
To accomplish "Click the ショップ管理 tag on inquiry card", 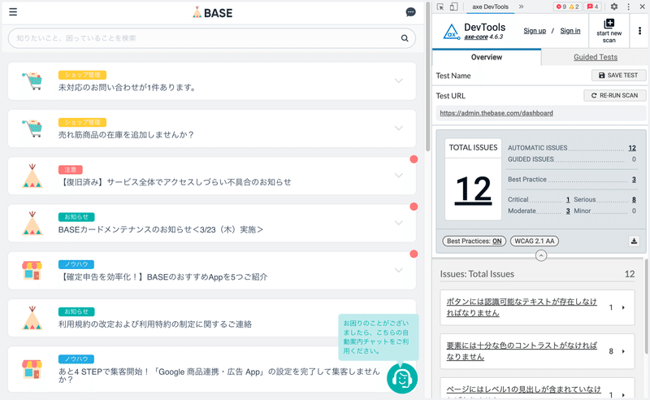I will [x=83, y=75].
